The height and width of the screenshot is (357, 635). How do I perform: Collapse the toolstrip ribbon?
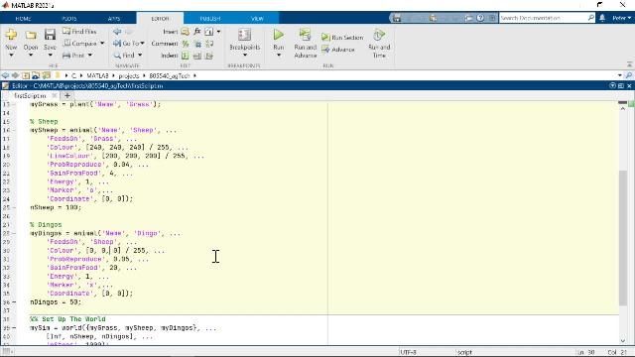tap(629, 64)
